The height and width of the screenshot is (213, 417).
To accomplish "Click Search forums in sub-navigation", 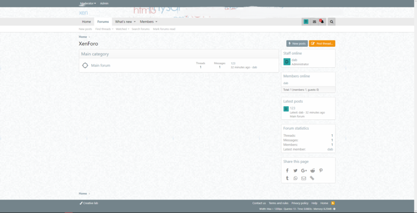I will (140, 29).
